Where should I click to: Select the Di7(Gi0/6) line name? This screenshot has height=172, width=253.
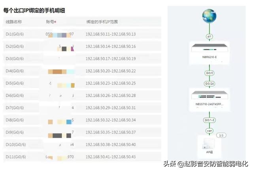point(15,108)
